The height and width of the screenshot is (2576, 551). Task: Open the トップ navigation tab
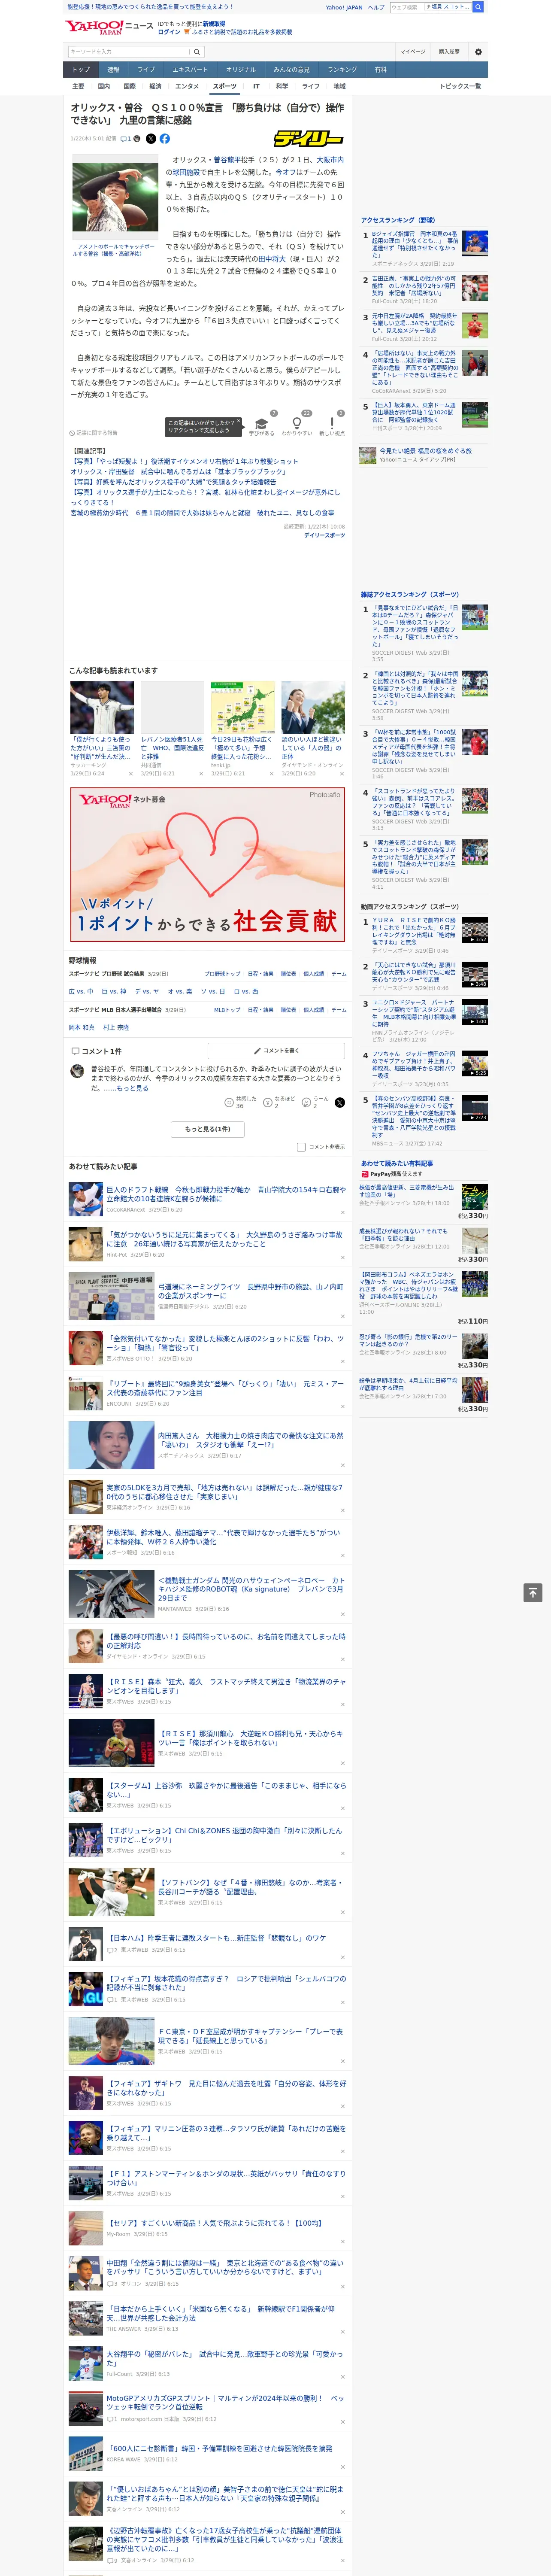81,70
